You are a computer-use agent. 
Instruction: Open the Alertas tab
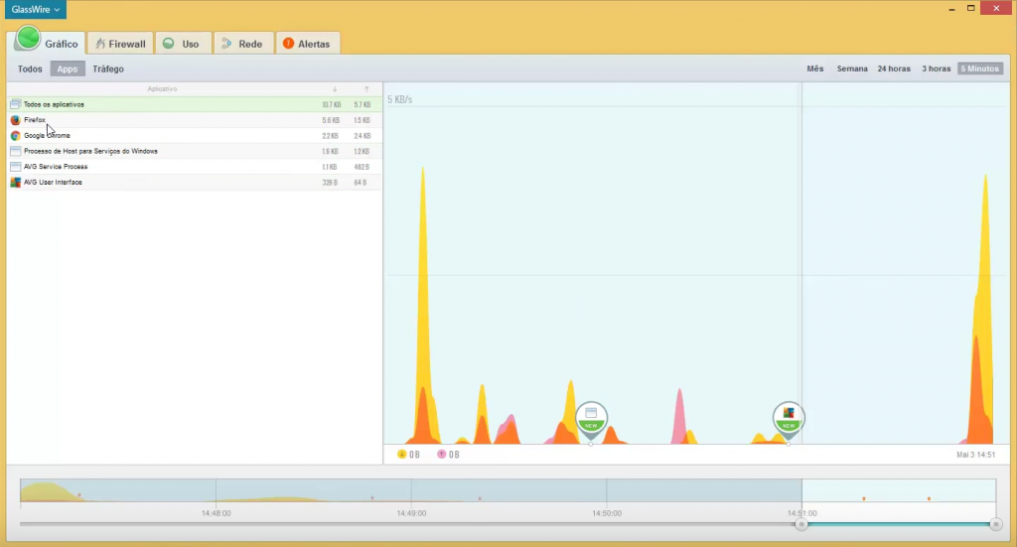[x=307, y=44]
